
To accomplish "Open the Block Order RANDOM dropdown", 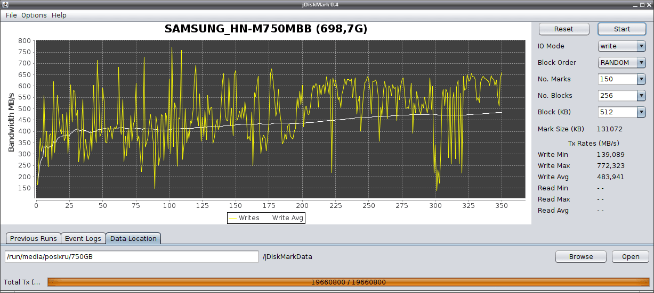I will pyautogui.click(x=622, y=63).
